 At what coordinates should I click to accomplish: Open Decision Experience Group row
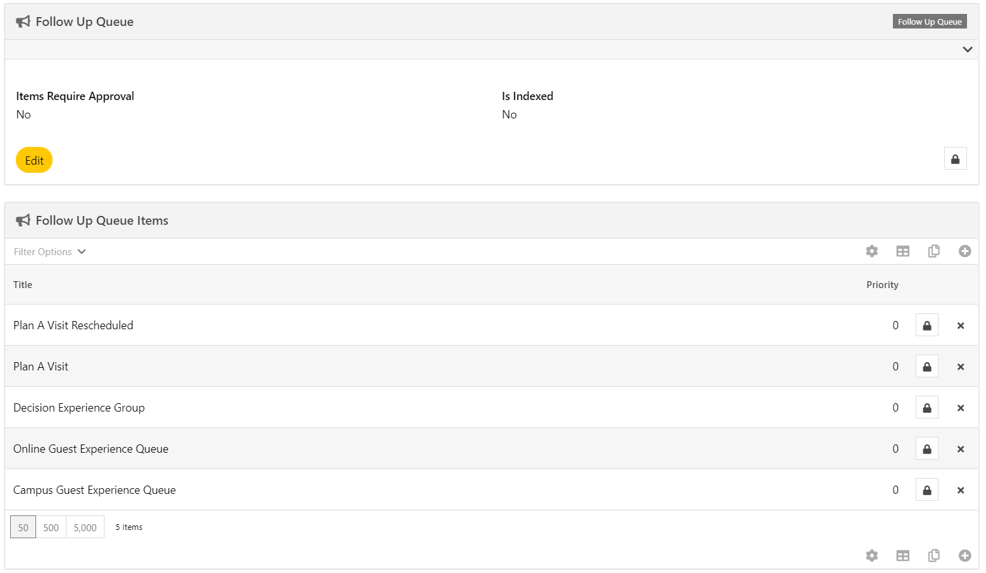click(x=491, y=407)
